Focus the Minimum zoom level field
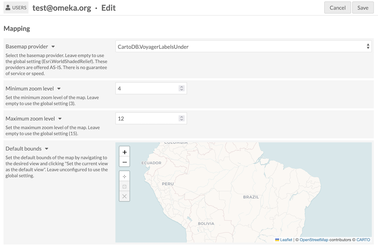The height and width of the screenshot is (249, 378). click(x=151, y=88)
